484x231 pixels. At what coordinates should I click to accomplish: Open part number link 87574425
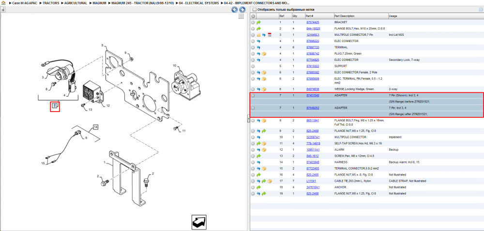point(313,23)
